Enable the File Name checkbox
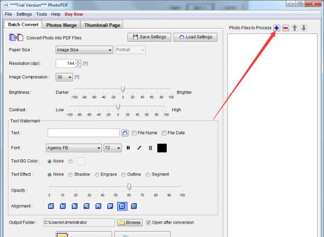324x237 pixels. tap(134, 133)
